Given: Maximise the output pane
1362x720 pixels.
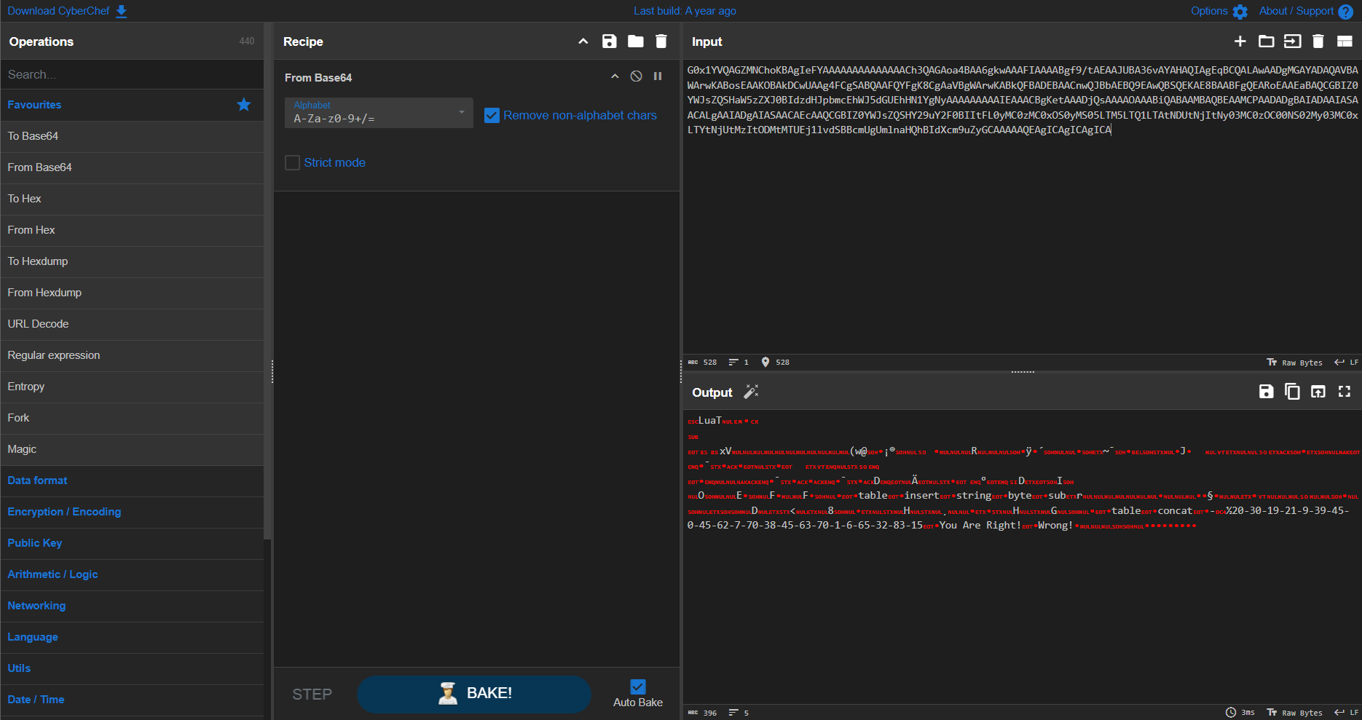Looking at the screenshot, I should click(1345, 392).
